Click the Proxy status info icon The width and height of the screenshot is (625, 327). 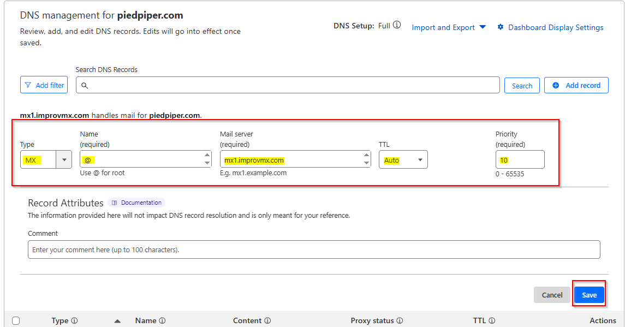pyautogui.click(x=400, y=321)
